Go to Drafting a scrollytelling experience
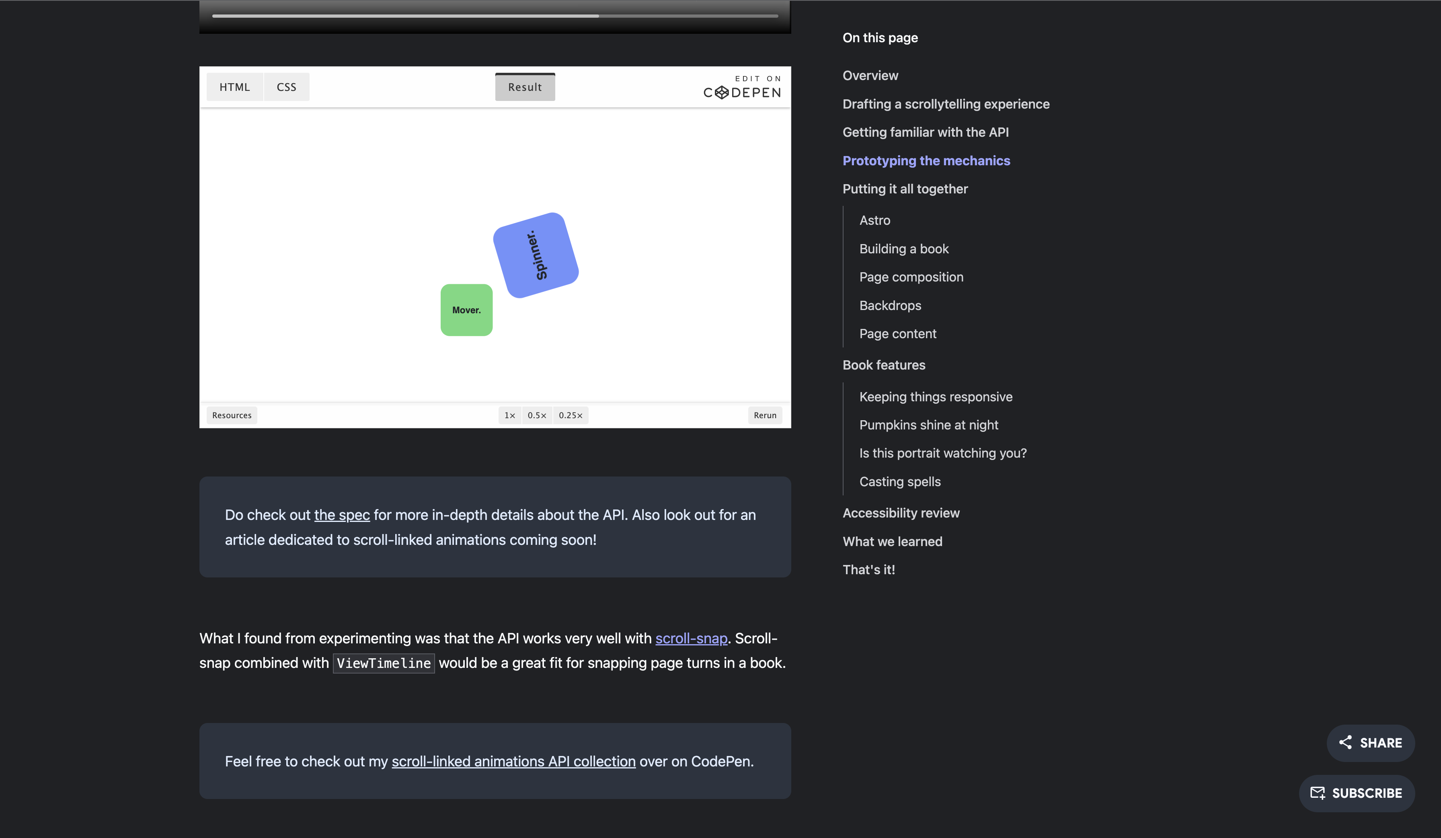This screenshot has height=838, width=1441. 946,104
